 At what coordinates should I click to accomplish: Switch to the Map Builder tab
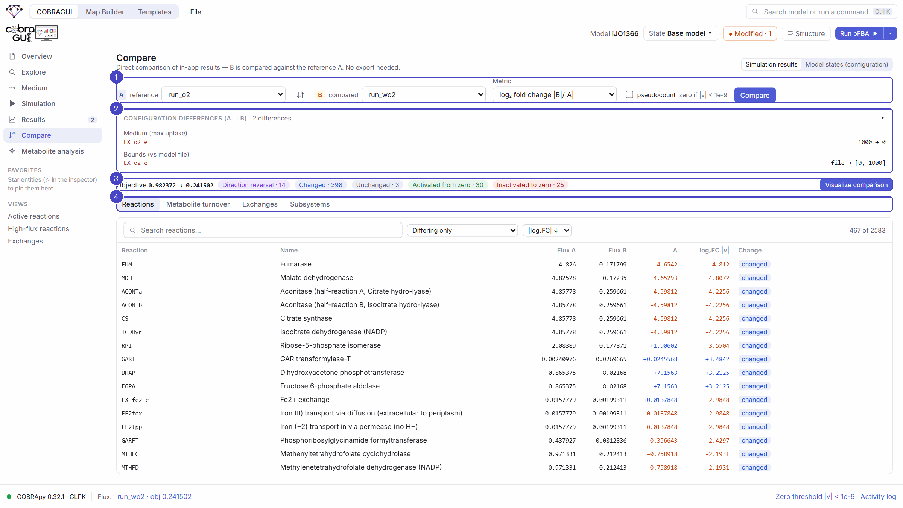pyautogui.click(x=105, y=12)
